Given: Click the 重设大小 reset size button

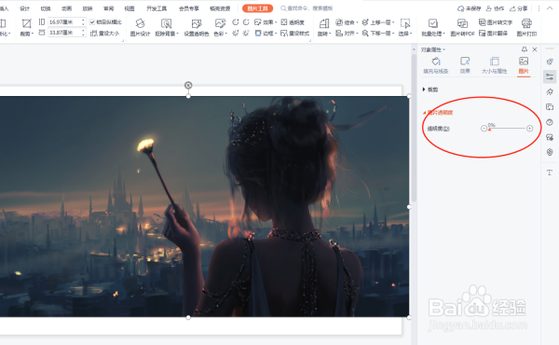Looking at the screenshot, I should [104, 34].
